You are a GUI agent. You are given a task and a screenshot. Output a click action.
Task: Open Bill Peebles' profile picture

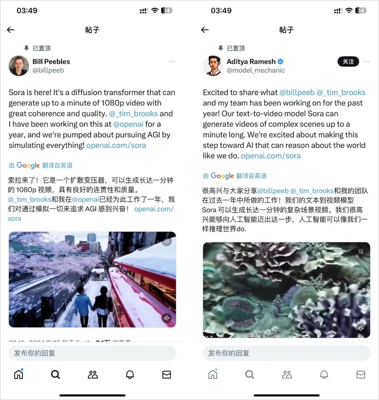point(19,66)
